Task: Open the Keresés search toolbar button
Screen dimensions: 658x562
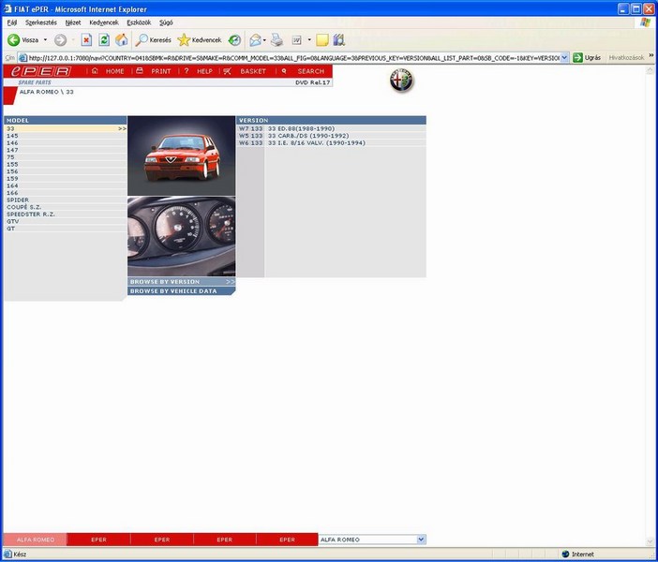Action: (153, 40)
